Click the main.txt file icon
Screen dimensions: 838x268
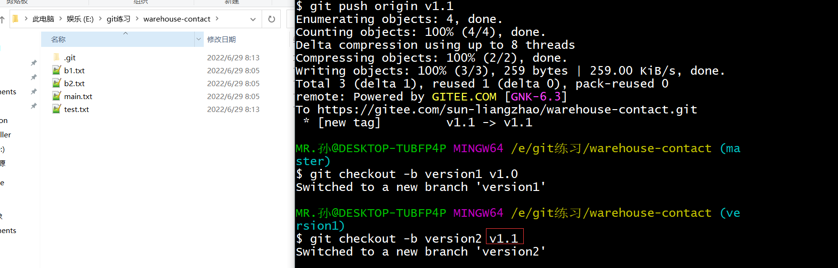[x=56, y=96]
